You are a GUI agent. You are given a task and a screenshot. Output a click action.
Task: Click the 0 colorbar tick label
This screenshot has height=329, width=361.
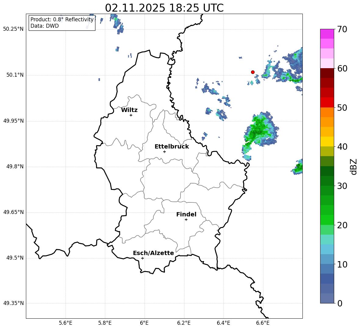point(340,303)
